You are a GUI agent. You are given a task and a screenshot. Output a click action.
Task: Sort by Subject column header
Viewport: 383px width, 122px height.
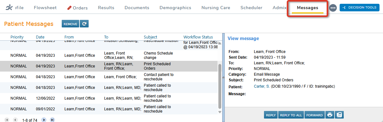pos(150,37)
